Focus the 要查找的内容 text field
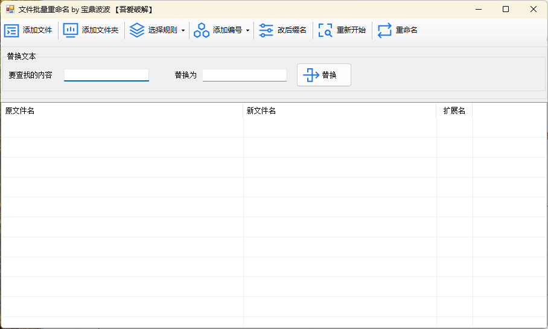This screenshot has height=329, width=548. tap(106, 75)
